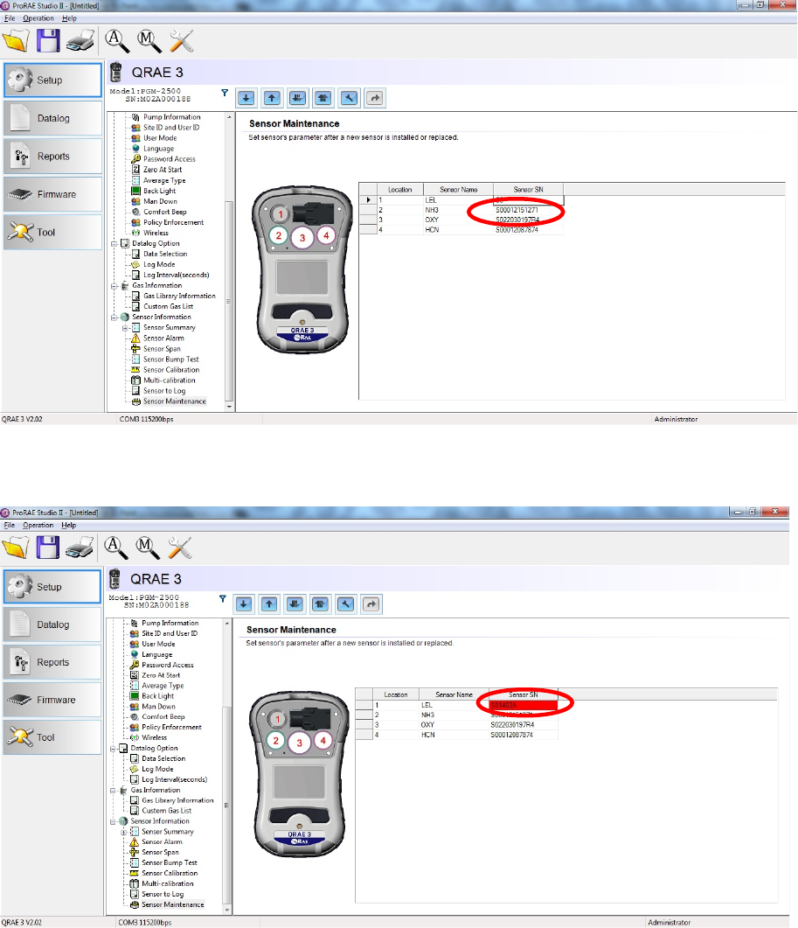798x928 pixels.
Task: Tools wrench-screwdriver icon in top window toolbar
Action: click(181, 41)
